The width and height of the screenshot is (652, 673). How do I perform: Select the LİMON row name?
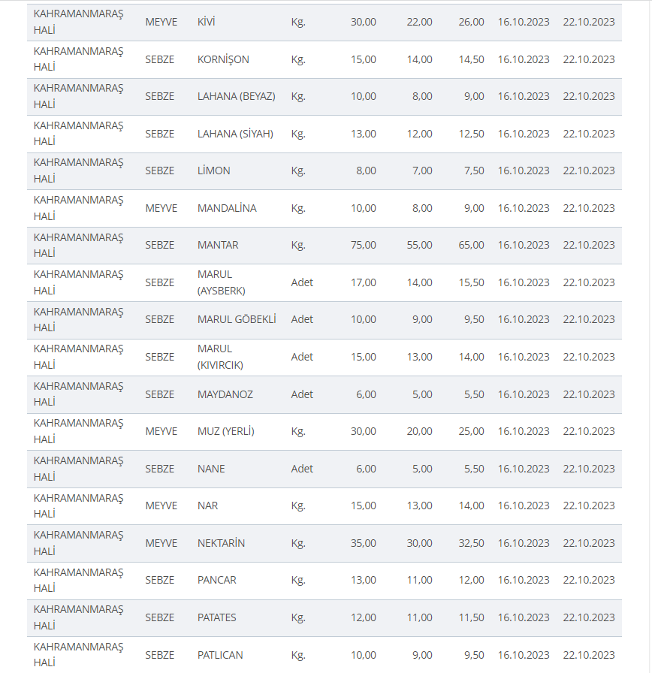[x=214, y=171]
